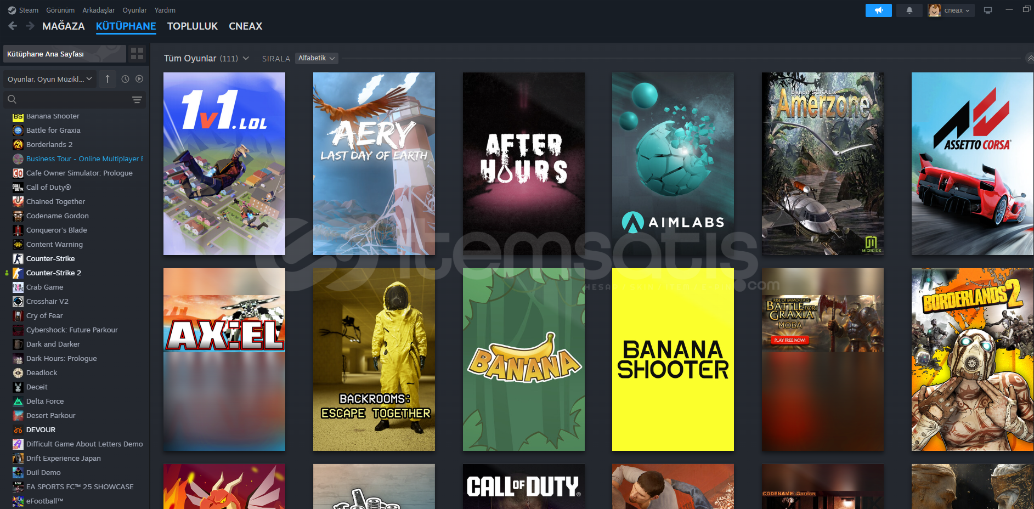The width and height of the screenshot is (1034, 509).
Task: Collapse section with top-right chevron
Action: pos(1030,58)
